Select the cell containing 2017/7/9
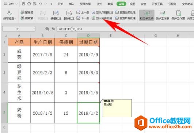 pyautogui.click(x=42, y=54)
